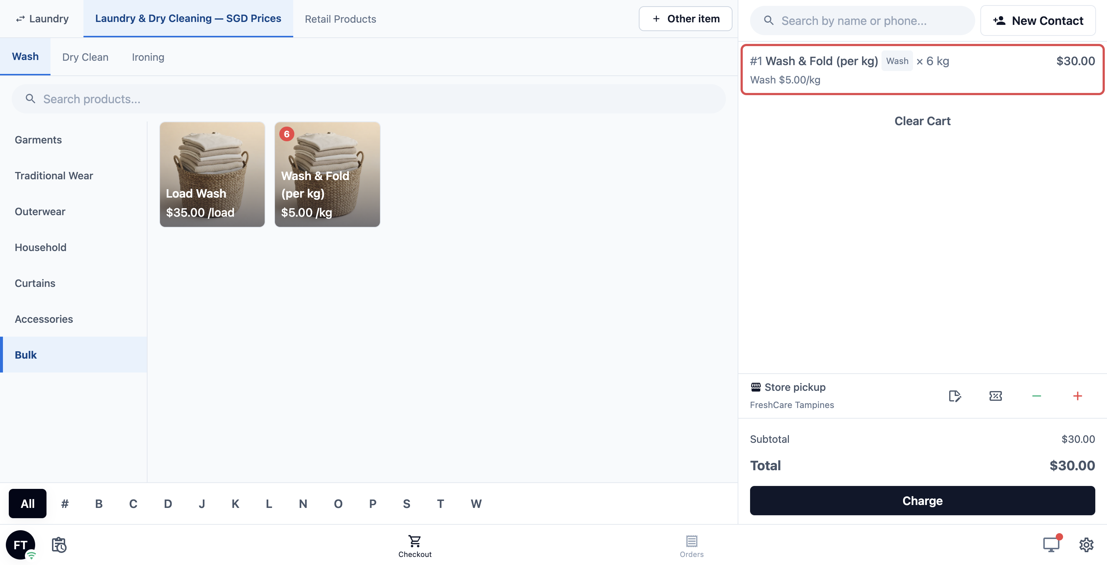1107x565 pixels.
Task: Click Clear Cart
Action: point(922,121)
